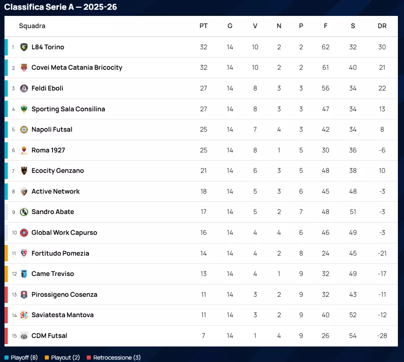Viewport: 404px width, 362px height.
Task: Click the Napoli Futsal crest icon
Action: point(24,130)
